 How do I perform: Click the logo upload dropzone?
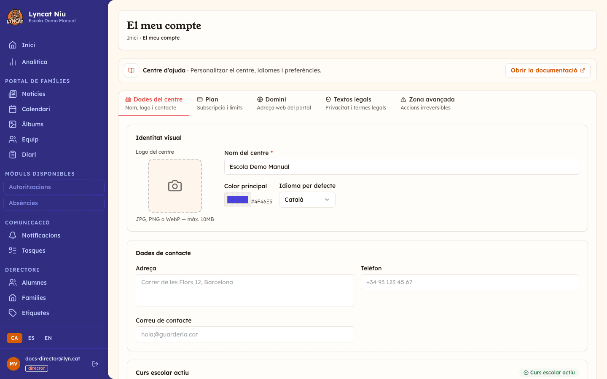[x=175, y=186]
